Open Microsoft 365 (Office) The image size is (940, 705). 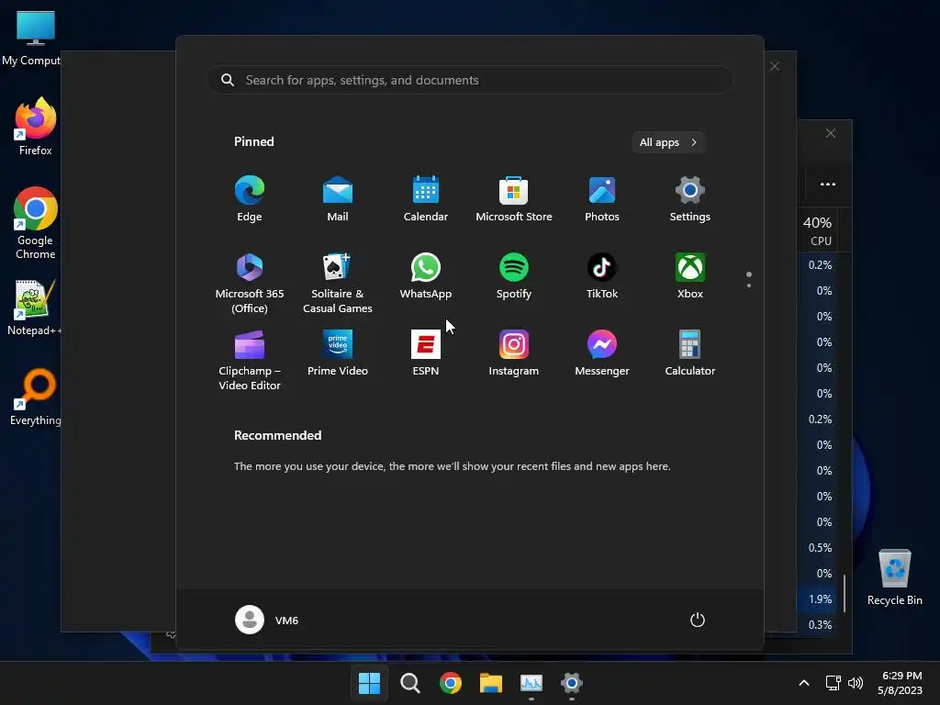click(250, 283)
